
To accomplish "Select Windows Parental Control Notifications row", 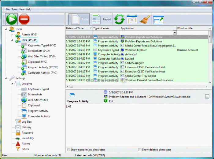I will point(137,80).
